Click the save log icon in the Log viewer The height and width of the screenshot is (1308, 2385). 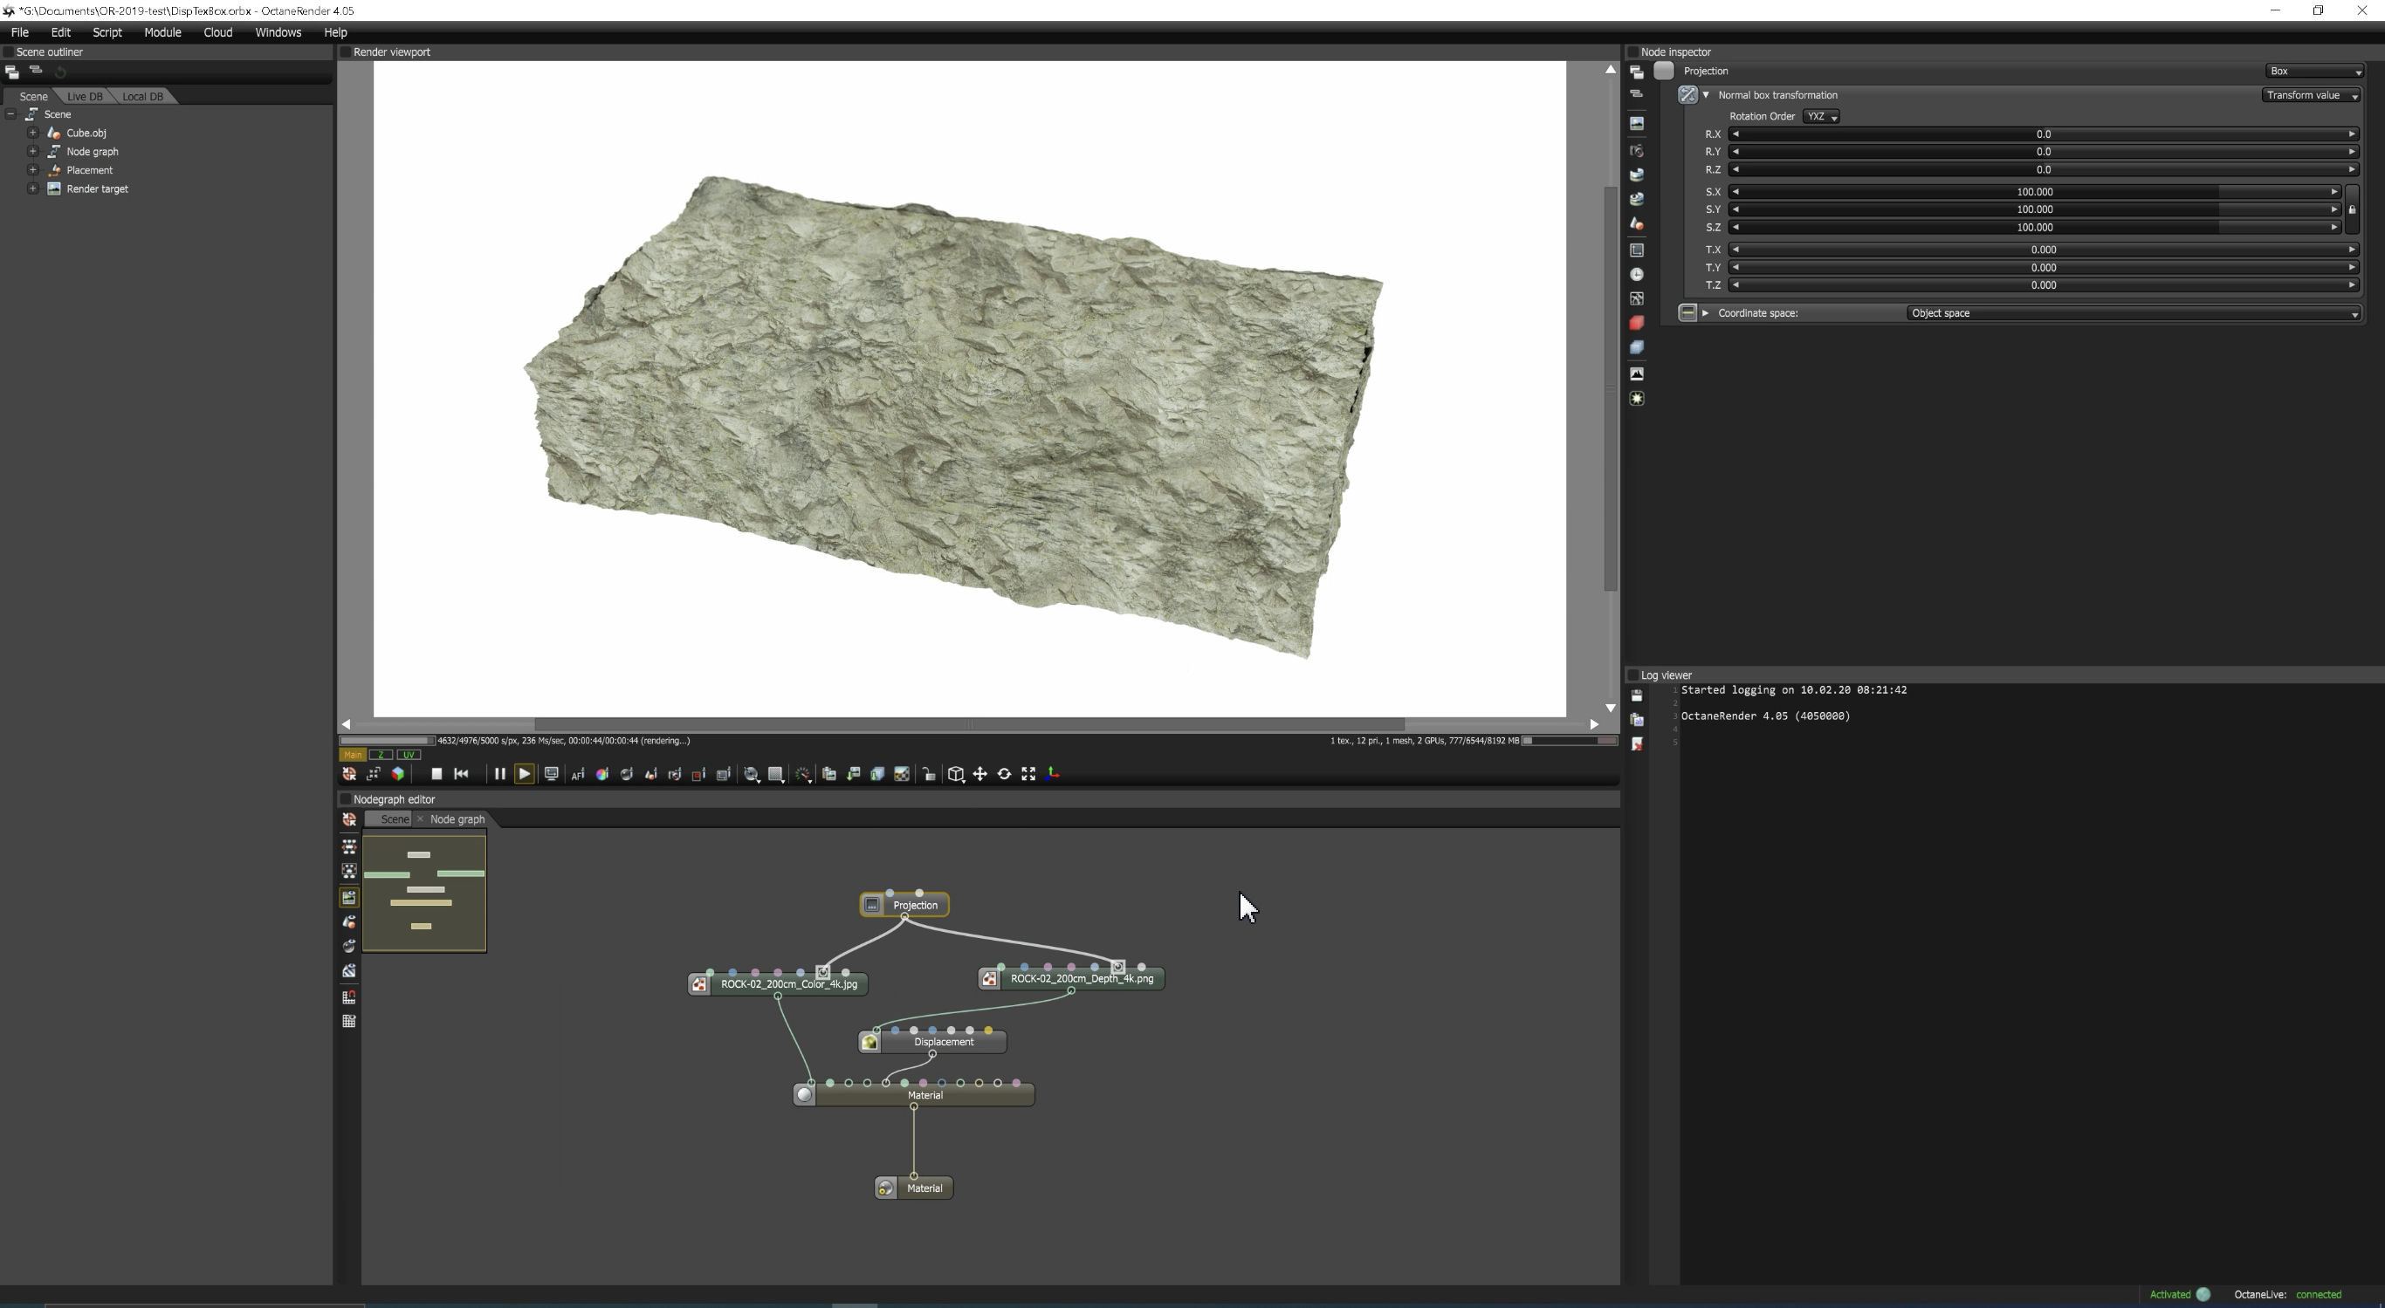pyautogui.click(x=1637, y=696)
